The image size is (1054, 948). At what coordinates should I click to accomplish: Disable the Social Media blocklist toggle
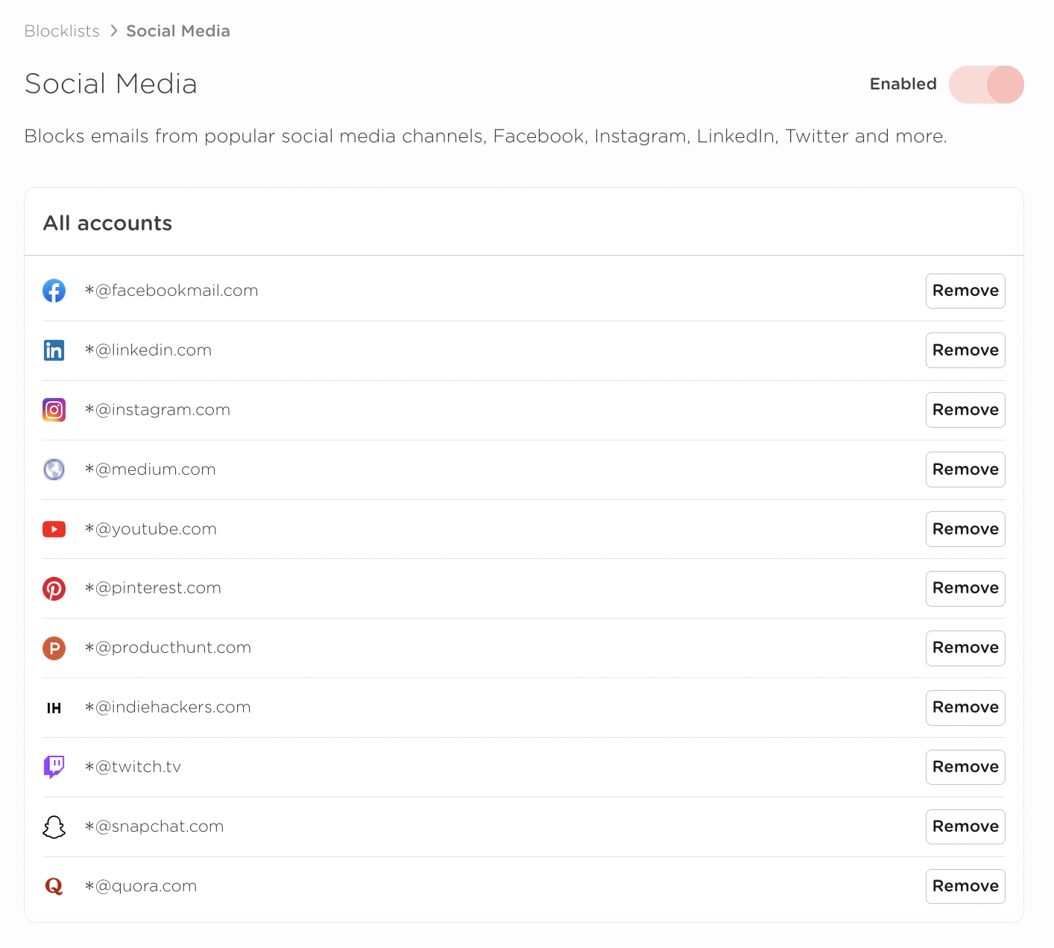click(x=985, y=84)
